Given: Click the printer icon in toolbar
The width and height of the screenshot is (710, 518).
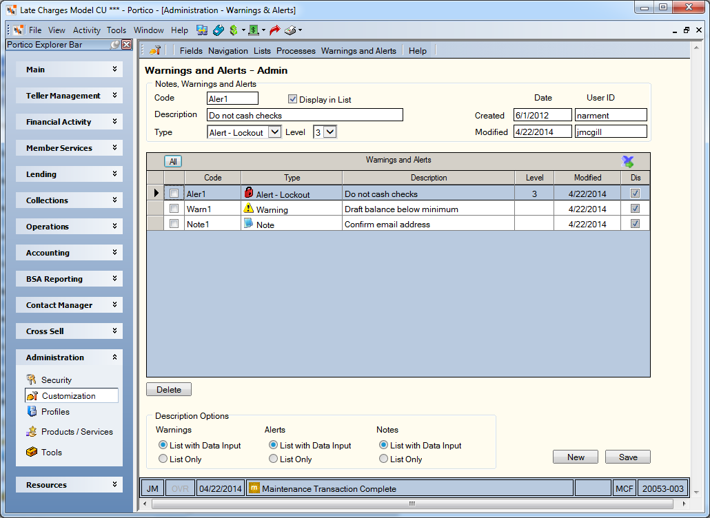Looking at the screenshot, I should click(290, 30).
